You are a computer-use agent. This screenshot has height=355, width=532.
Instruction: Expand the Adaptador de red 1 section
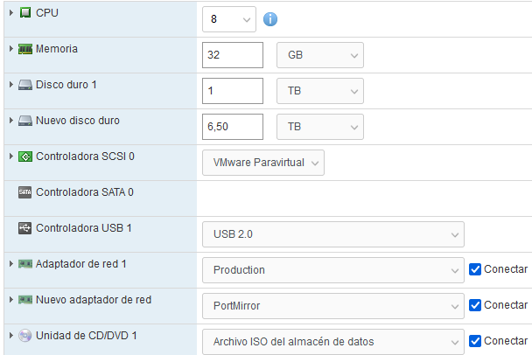pos(10,264)
